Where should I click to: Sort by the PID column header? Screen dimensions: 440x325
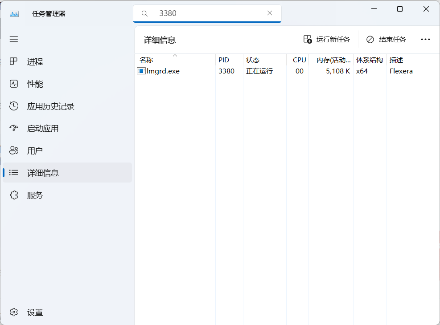tap(224, 60)
